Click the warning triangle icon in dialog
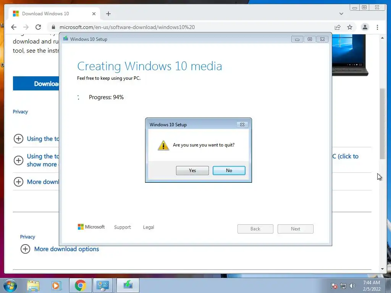 pos(163,145)
